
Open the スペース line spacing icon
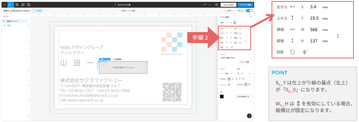coord(229,84)
